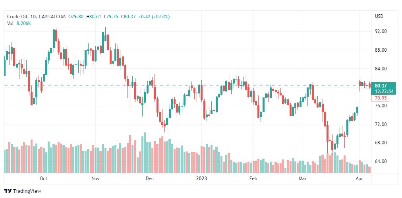Click the open value O79.80 in legend
Viewport: 402px width, 198px height.
point(76,17)
